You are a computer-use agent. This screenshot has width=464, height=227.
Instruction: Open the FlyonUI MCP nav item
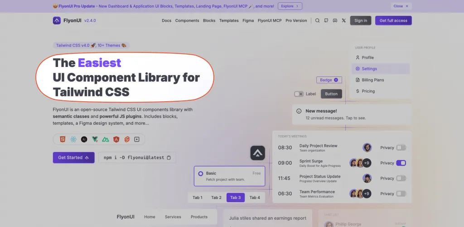click(270, 21)
